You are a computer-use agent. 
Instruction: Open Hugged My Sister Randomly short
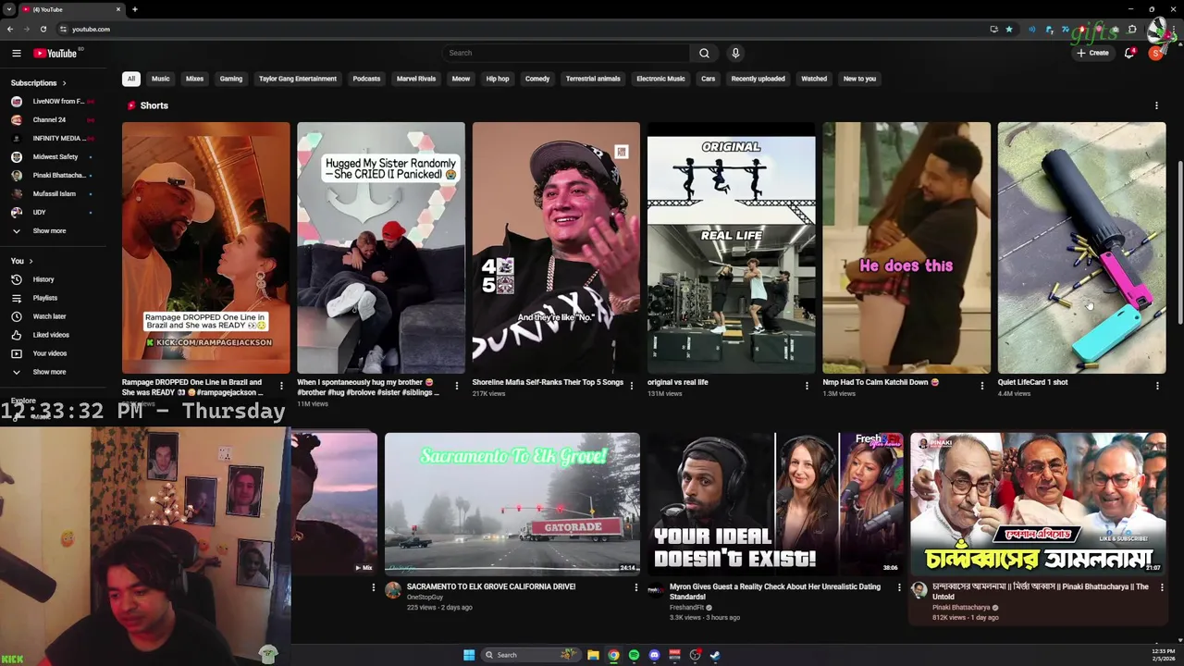coord(381,248)
